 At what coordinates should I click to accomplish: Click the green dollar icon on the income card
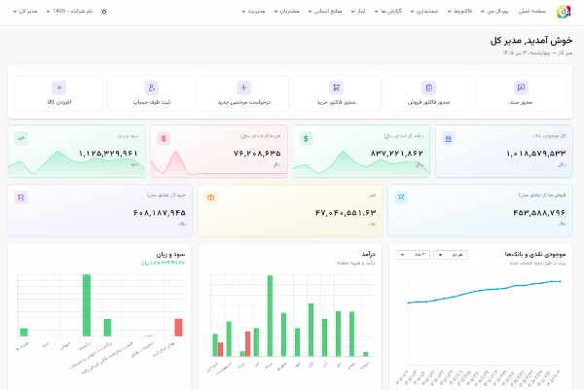306,138
